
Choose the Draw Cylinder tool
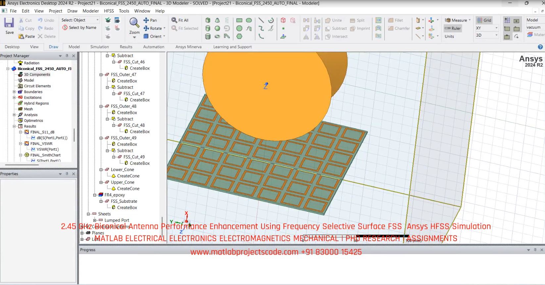(208, 28)
